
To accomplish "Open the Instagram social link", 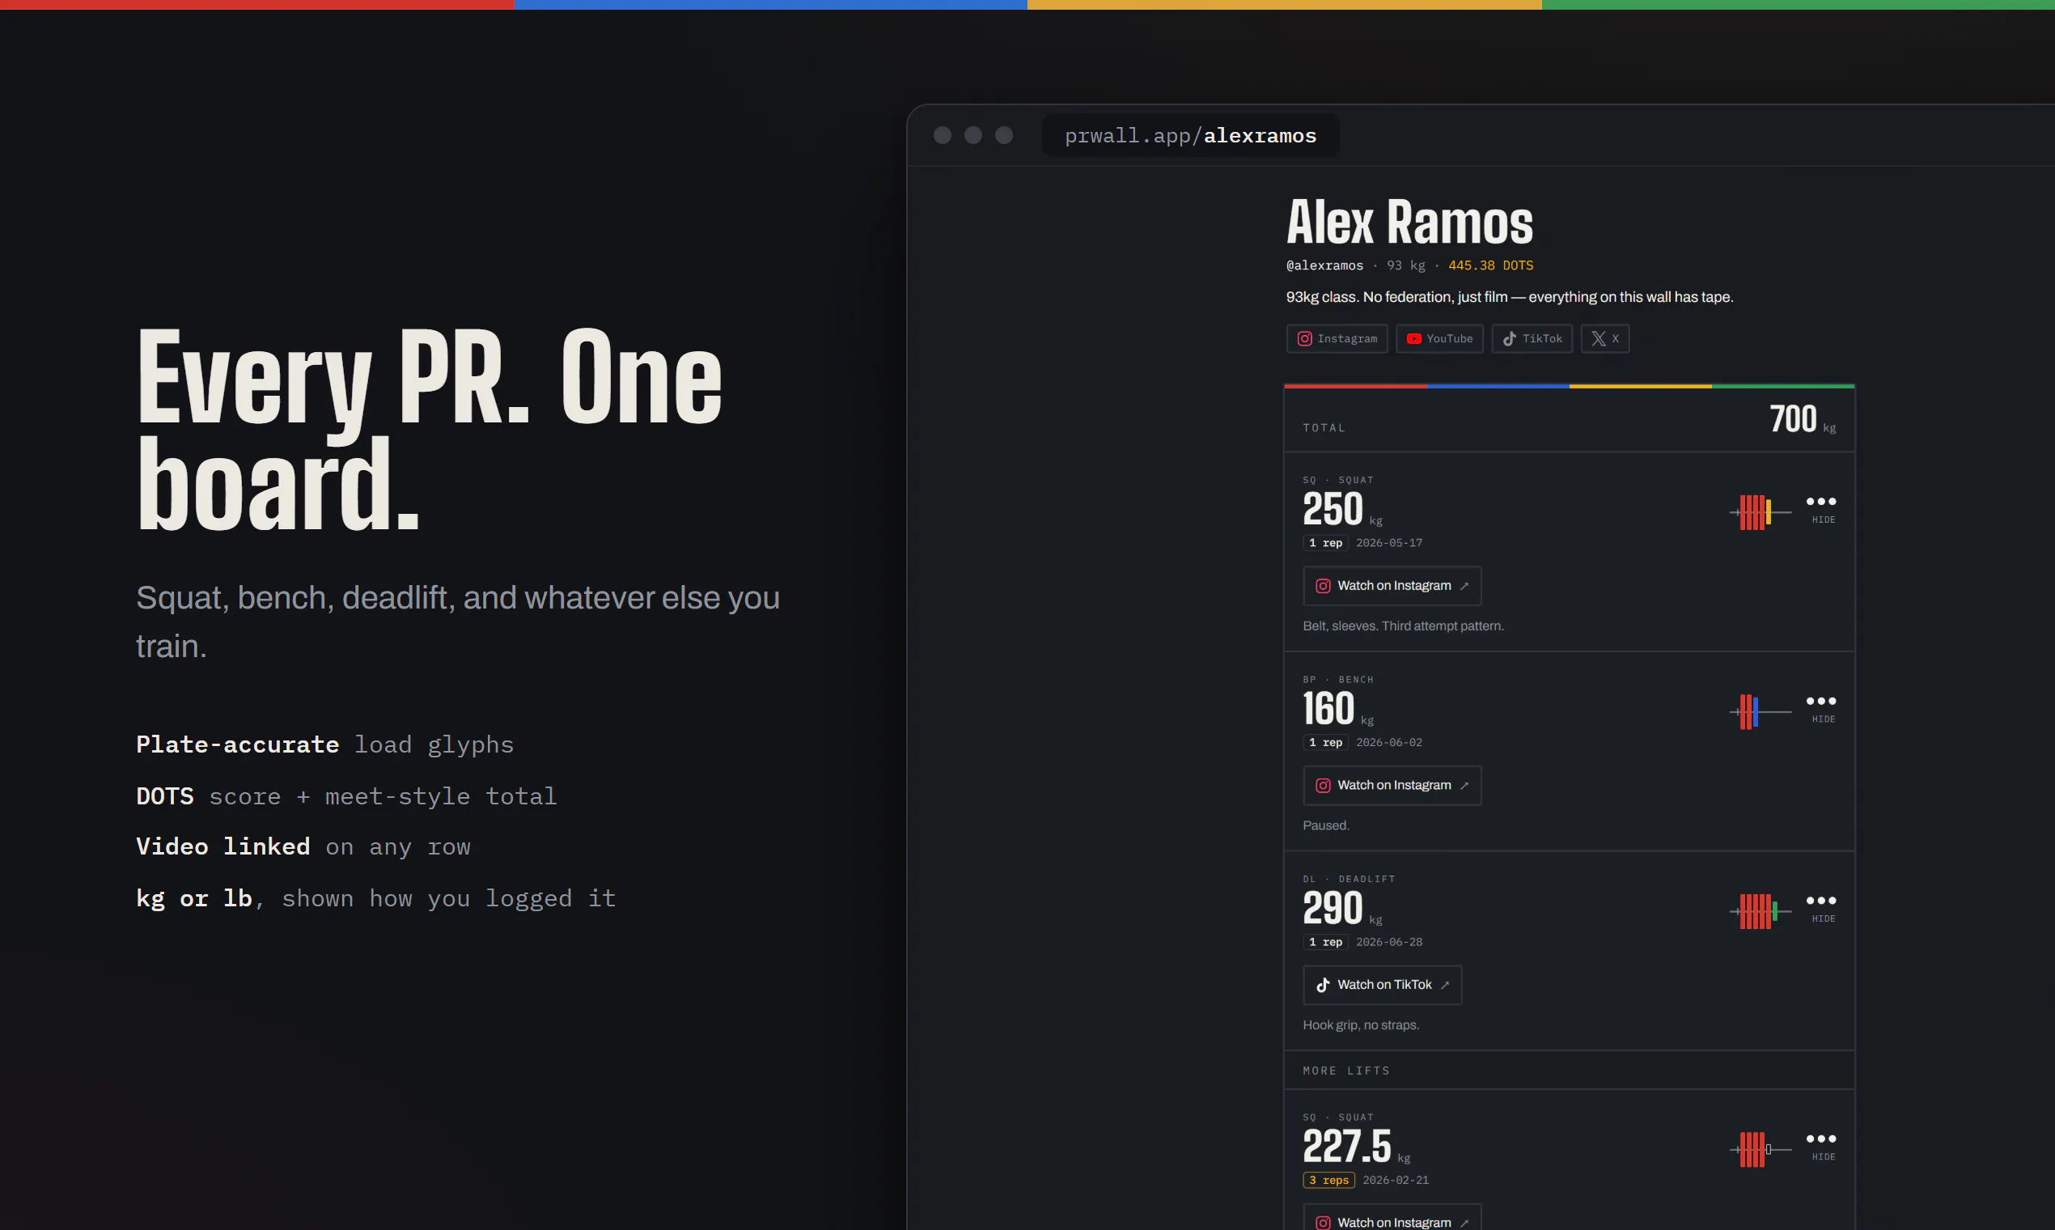I will coord(1337,338).
